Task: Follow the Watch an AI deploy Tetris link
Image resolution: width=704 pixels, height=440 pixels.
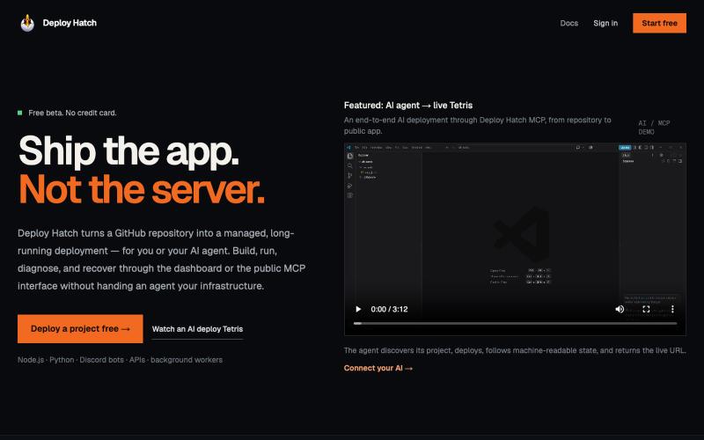Action: coord(197,329)
